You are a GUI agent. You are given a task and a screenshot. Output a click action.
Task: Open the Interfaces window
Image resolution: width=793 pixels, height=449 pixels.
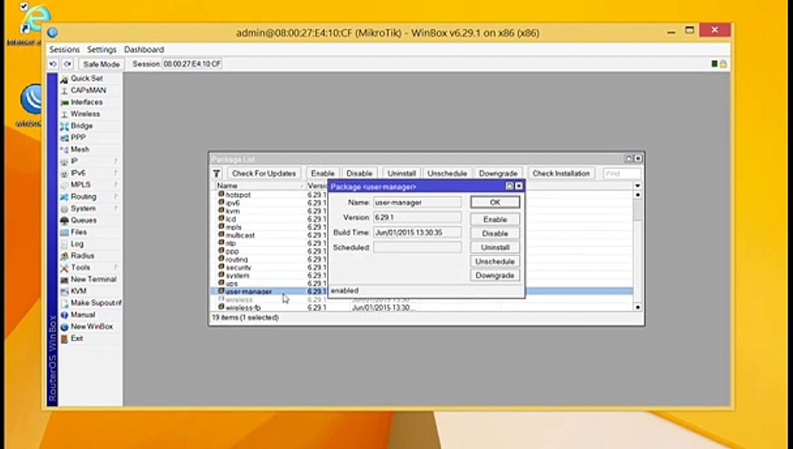[86, 102]
